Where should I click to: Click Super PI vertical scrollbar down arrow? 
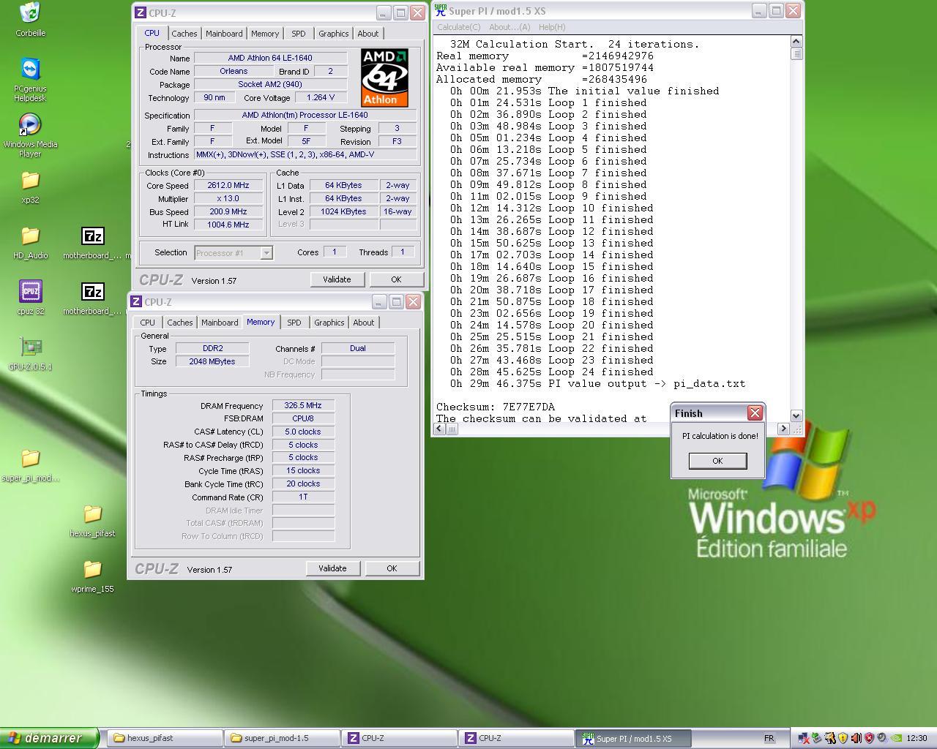coord(796,415)
